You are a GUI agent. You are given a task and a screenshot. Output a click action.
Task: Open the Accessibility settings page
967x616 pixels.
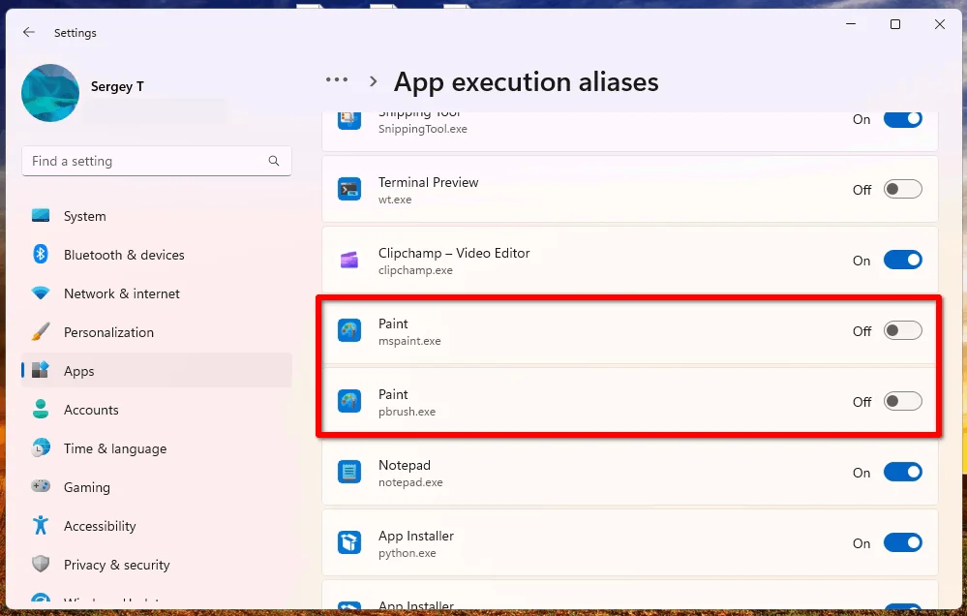click(x=100, y=526)
